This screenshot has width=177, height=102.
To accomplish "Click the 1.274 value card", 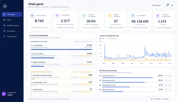I will [x=162, y=22].
